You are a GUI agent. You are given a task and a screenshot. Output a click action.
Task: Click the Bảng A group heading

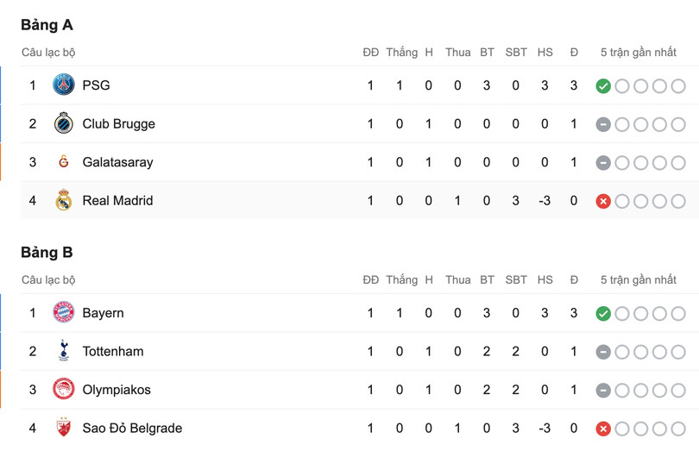click(x=47, y=25)
